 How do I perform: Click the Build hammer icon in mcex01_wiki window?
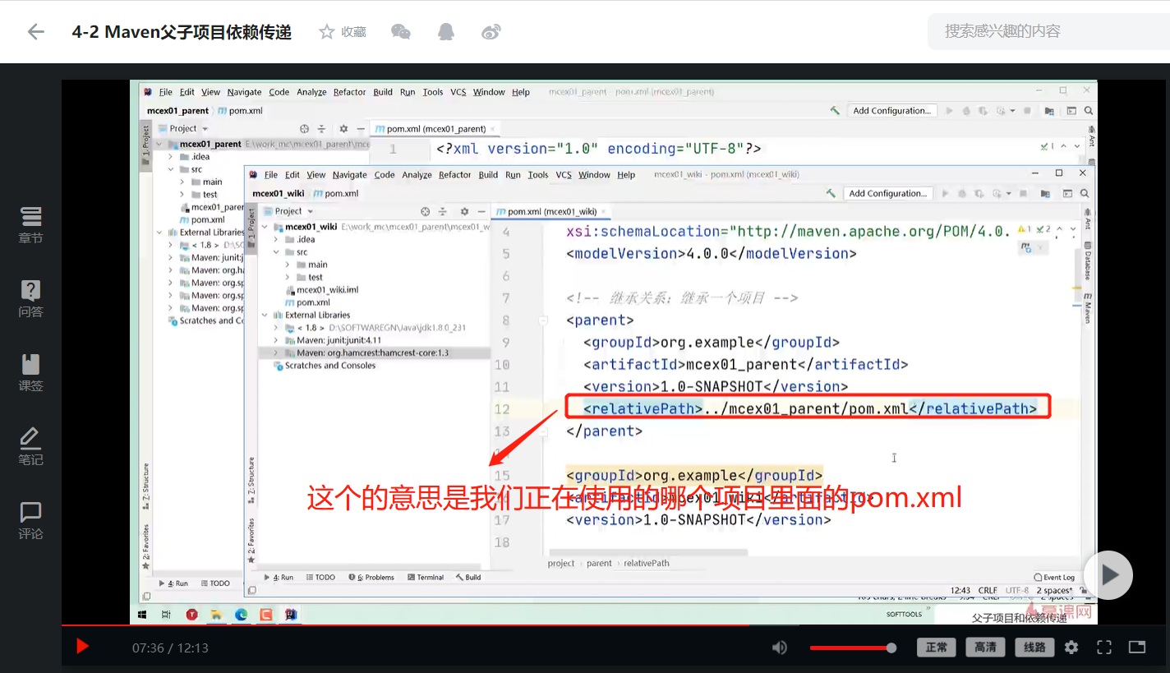(831, 193)
